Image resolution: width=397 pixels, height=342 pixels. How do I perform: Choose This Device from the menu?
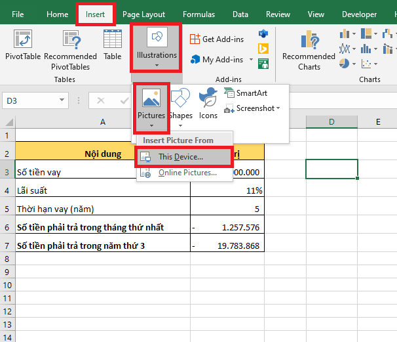[181, 157]
